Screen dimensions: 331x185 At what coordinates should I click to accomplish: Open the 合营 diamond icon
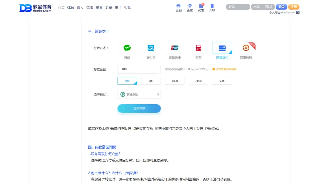click(x=190, y=6)
